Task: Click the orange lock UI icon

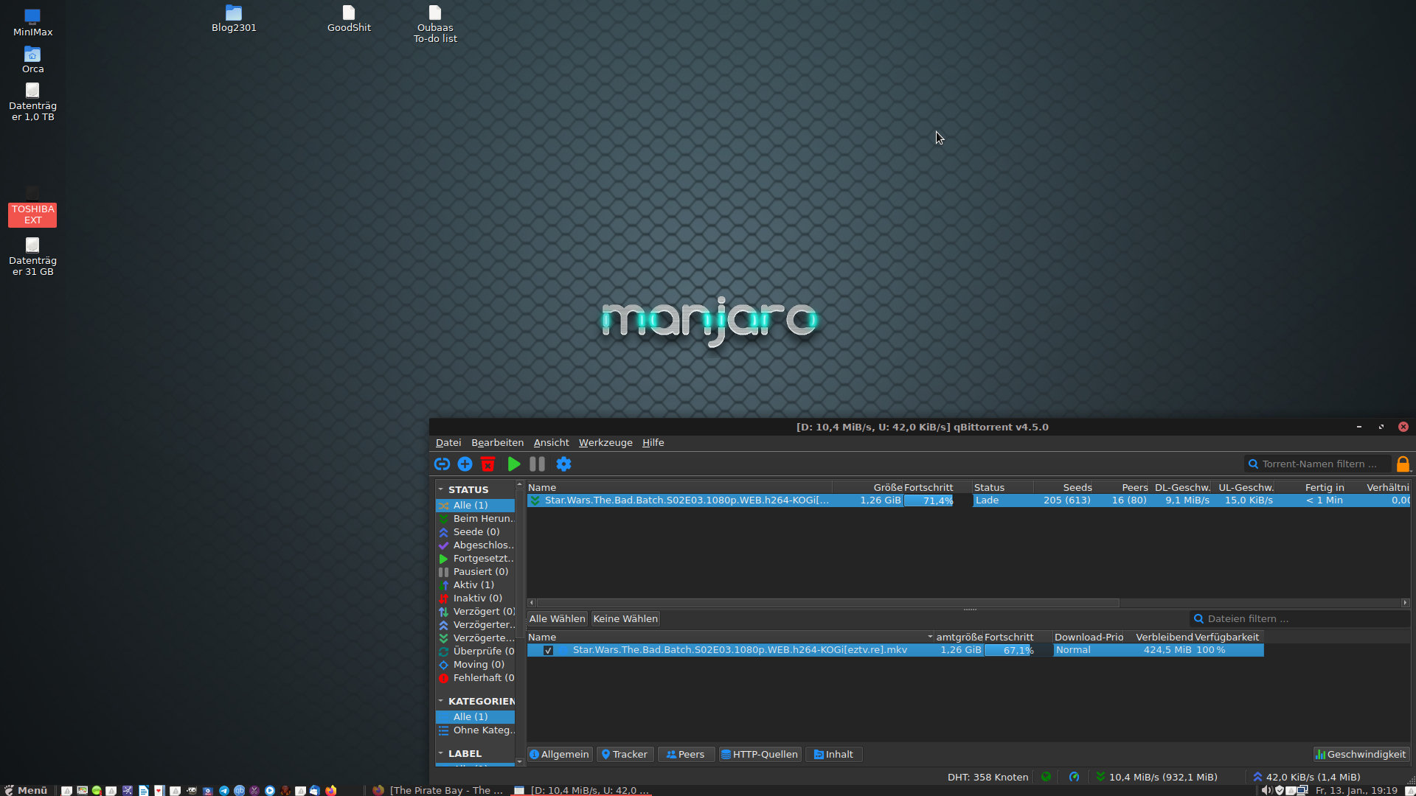Action: point(1403,464)
